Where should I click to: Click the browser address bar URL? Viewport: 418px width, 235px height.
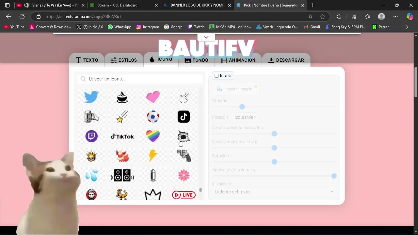pos(84,17)
